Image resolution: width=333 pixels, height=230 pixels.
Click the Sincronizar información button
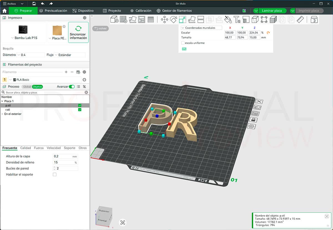(x=78, y=32)
